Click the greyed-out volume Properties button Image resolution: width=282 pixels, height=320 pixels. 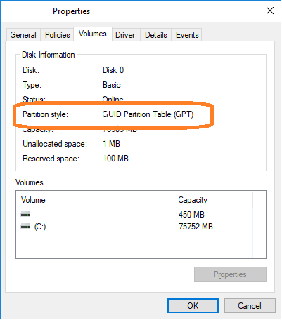click(230, 274)
